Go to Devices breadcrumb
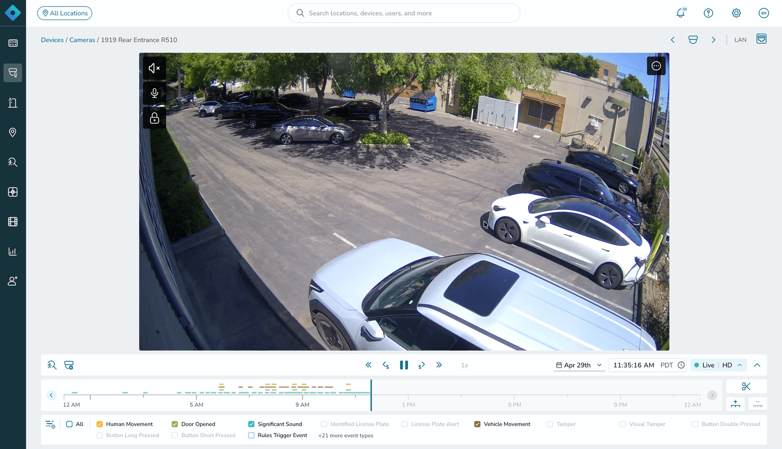This screenshot has width=782, height=449. 52,40
